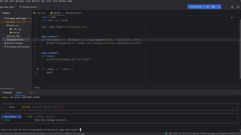This screenshot has width=241, height=135.
Task: Open the project name dropdown in title bar
Action: coord(8,7)
